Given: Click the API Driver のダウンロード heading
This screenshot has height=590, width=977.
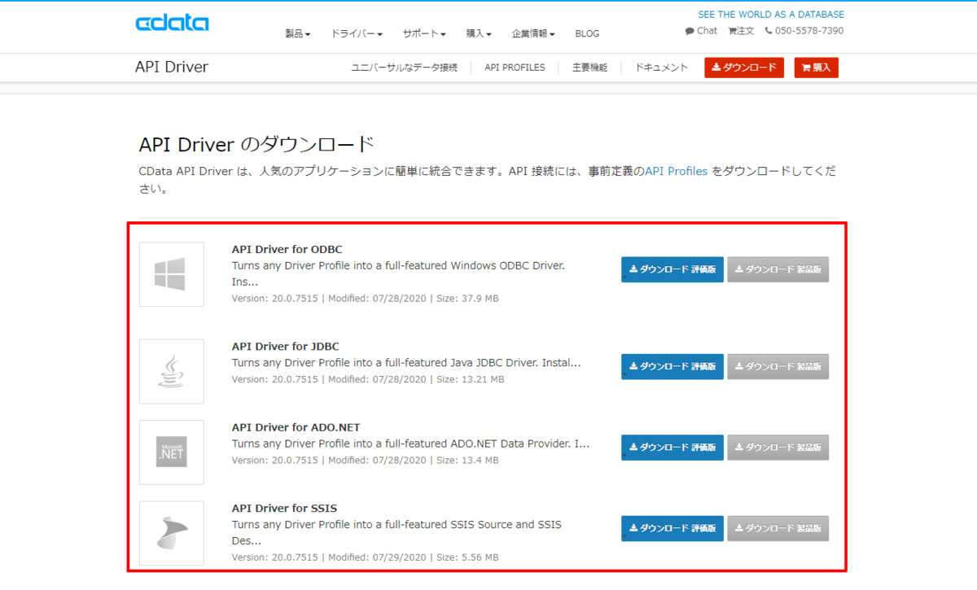Looking at the screenshot, I should [257, 145].
